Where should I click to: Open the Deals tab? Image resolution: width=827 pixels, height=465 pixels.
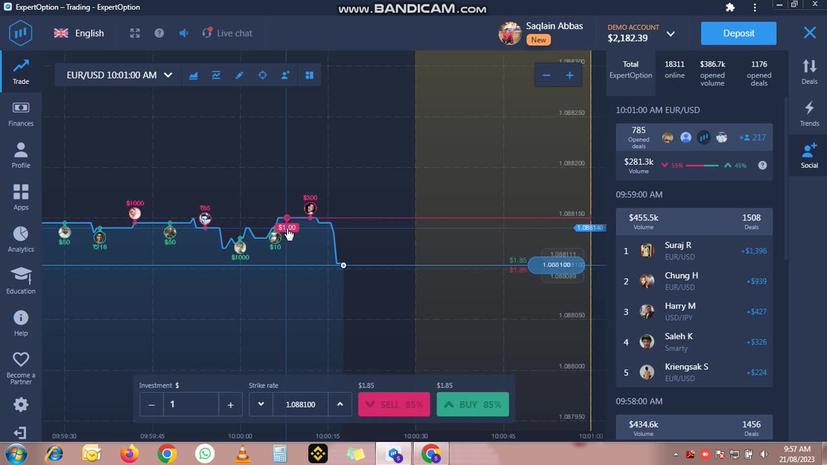tap(809, 72)
